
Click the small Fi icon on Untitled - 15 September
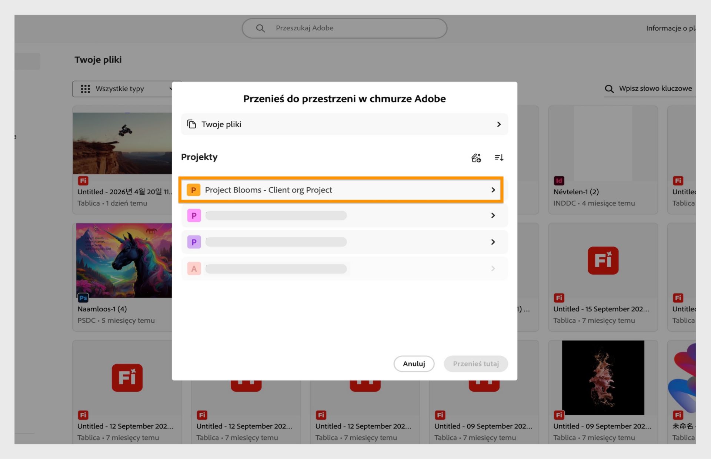point(559,298)
